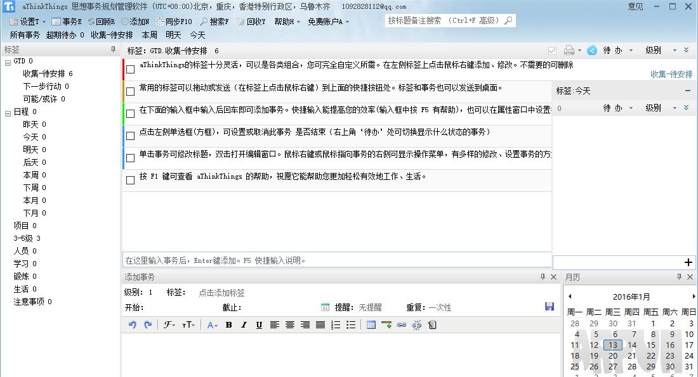Close the 添加事务 panel
This screenshot has width=698, height=377.
click(x=554, y=277)
